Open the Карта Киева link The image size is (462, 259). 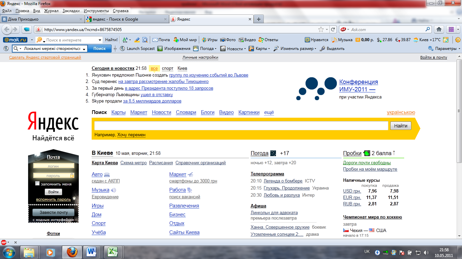[x=105, y=163]
